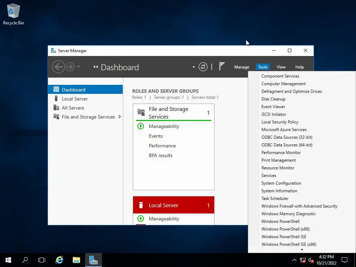Click Server Manager taskbar icon

[93, 260]
